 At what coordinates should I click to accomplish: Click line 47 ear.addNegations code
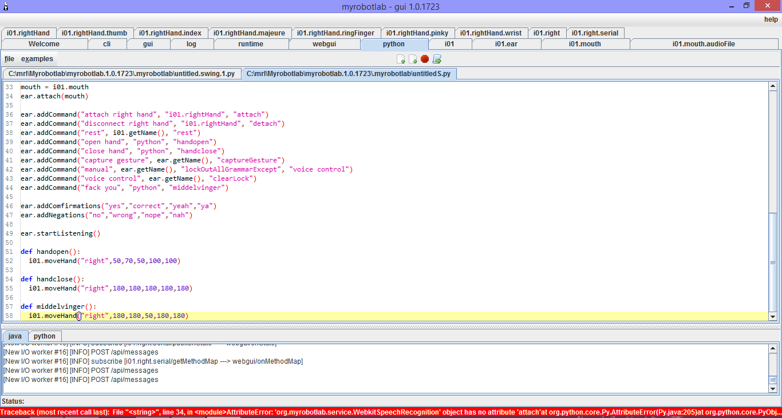tap(106, 215)
